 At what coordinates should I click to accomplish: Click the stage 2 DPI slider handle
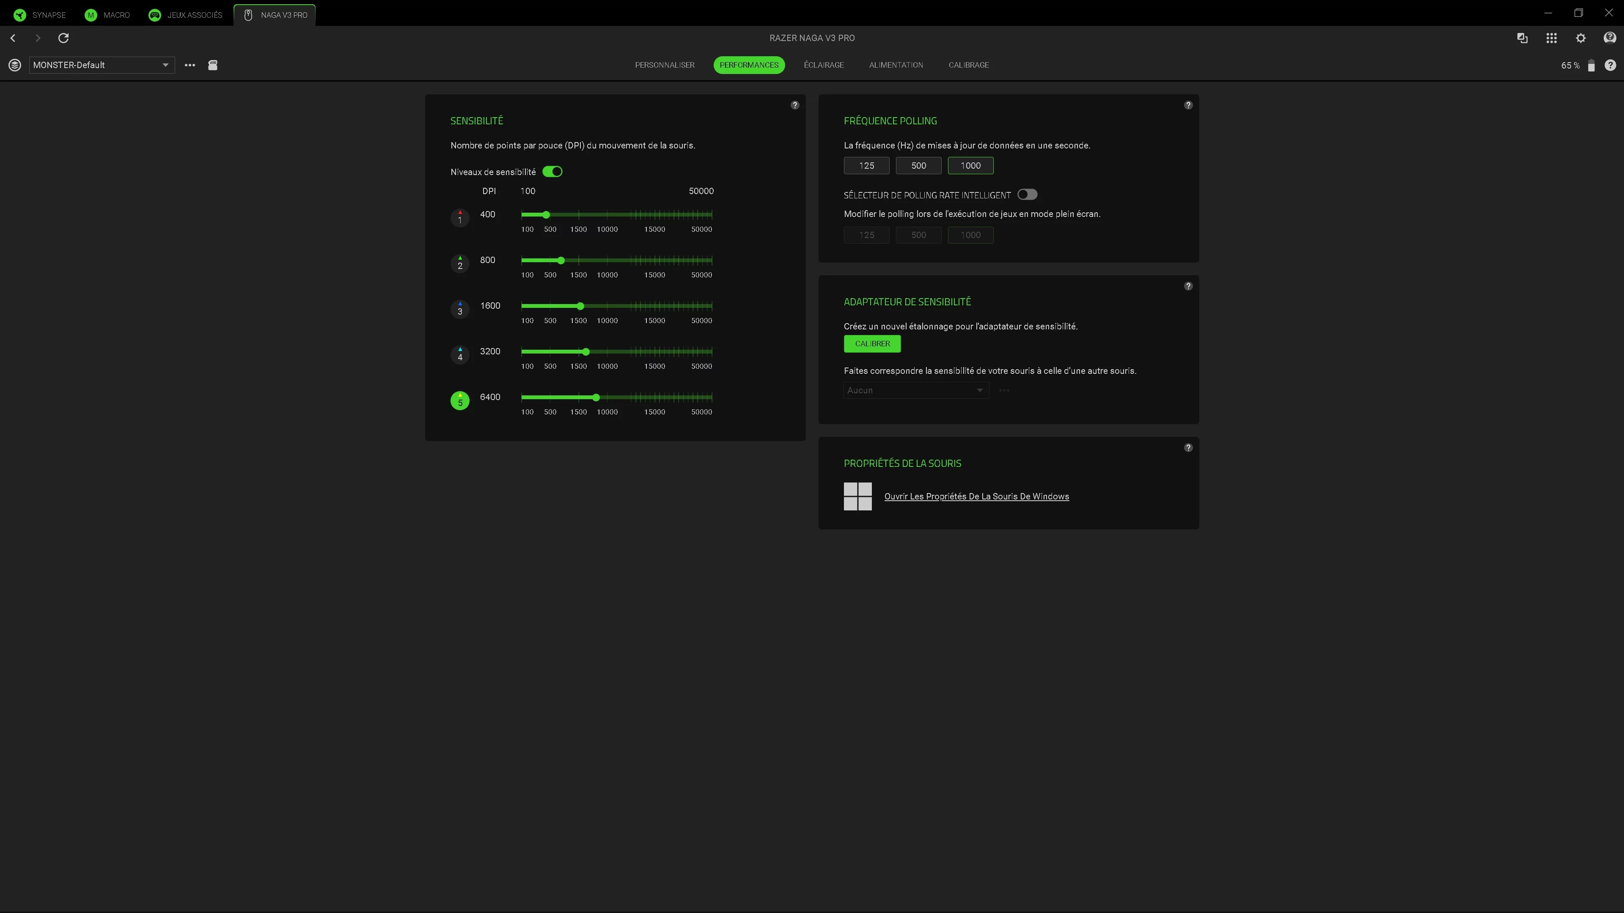coord(561,261)
